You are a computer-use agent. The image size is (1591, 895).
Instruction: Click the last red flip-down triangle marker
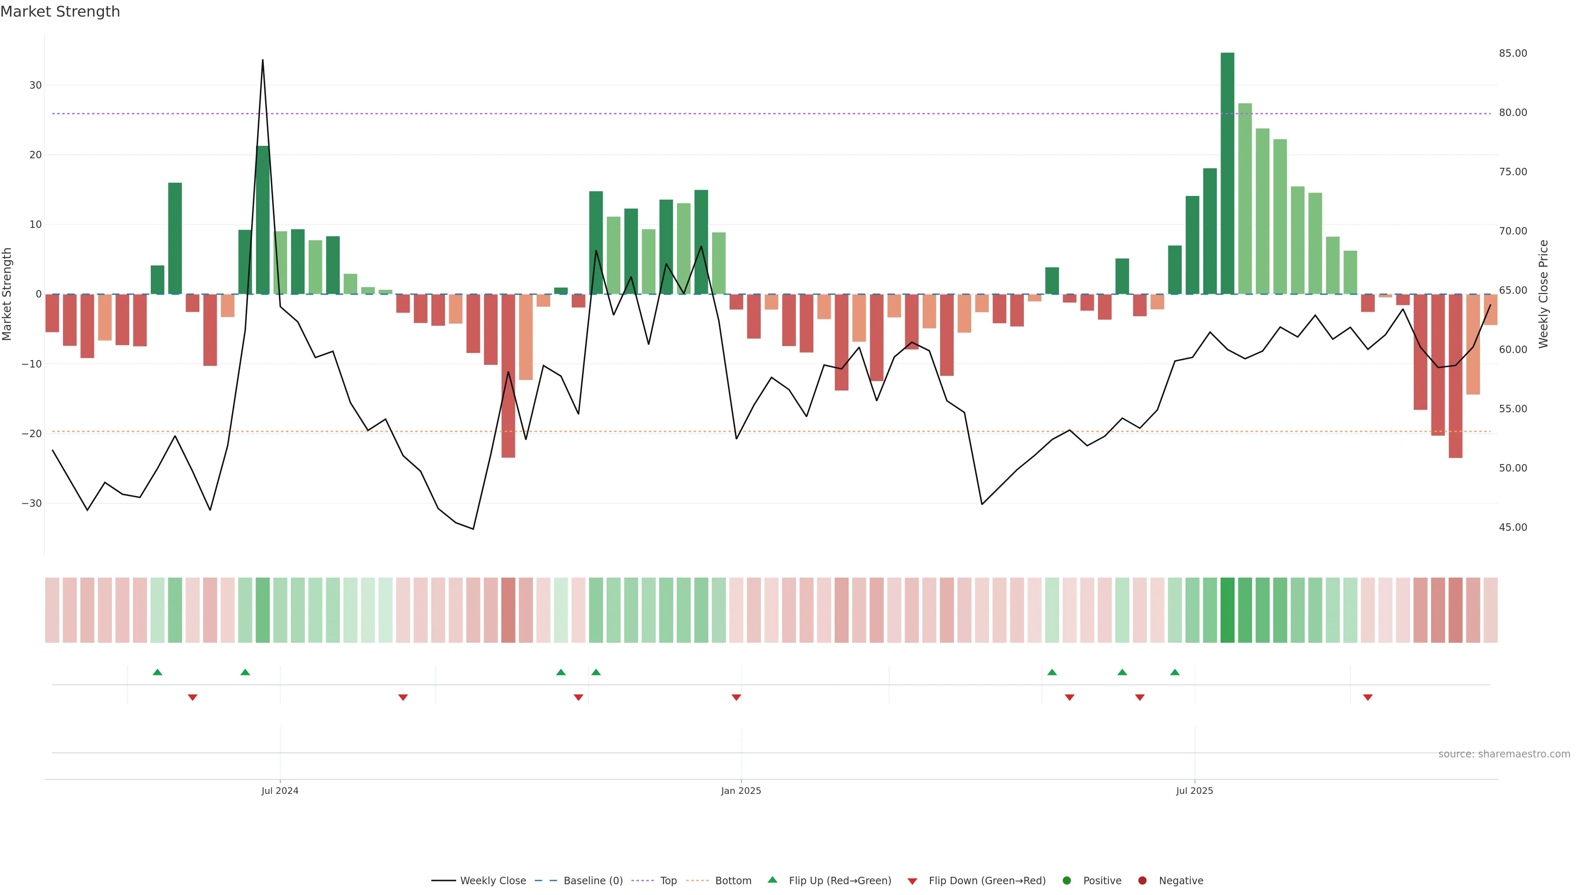pos(1367,697)
